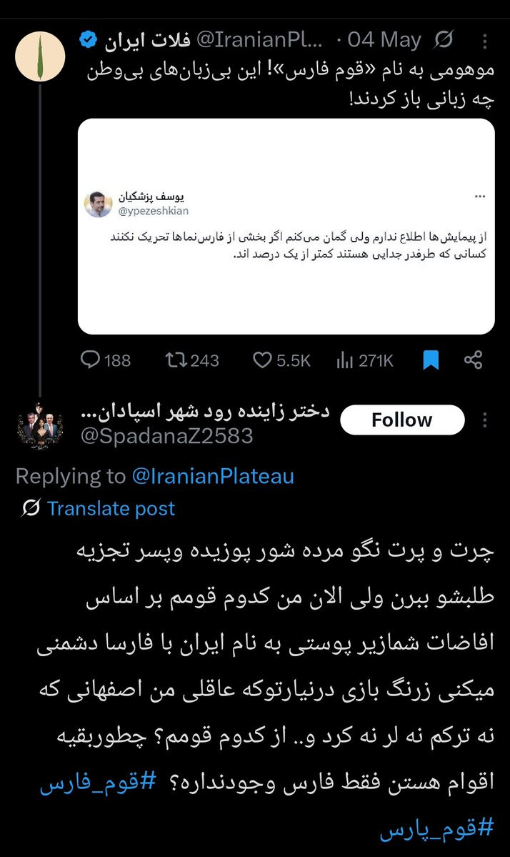The height and width of the screenshot is (857, 510).
Task: Click the Grok icon next to 04 May
Action: coord(444,40)
